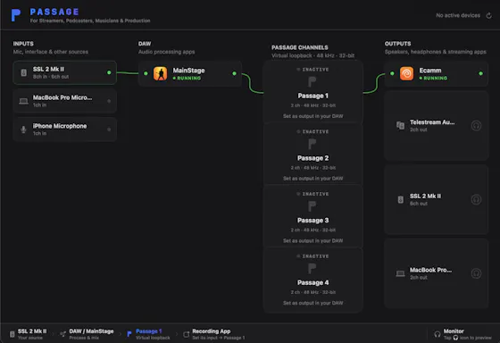The image size is (500, 343).
Task: Click the PASSAGE CHANNELS heading
Action: pos(300,47)
